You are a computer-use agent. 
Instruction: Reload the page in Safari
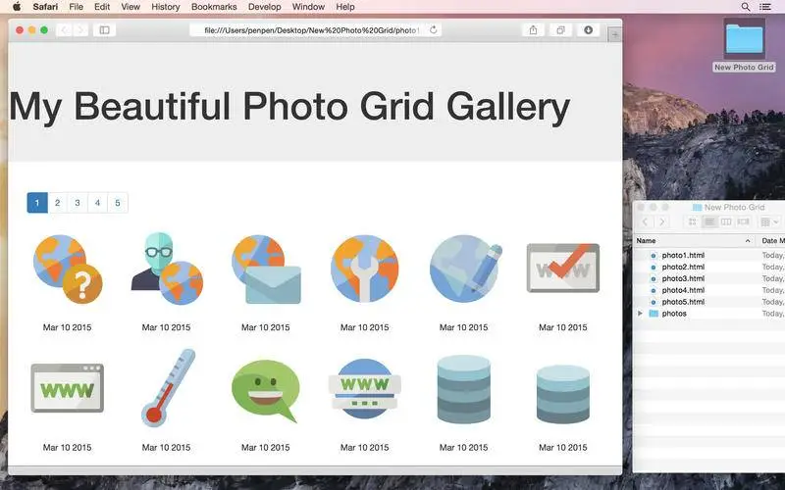[x=434, y=30]
